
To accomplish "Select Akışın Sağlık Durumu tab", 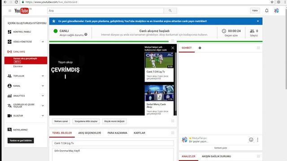I will point(216,157).
